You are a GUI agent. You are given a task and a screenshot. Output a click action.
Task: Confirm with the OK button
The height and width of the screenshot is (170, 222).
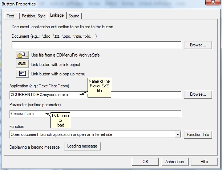click(x=145, y=162)
